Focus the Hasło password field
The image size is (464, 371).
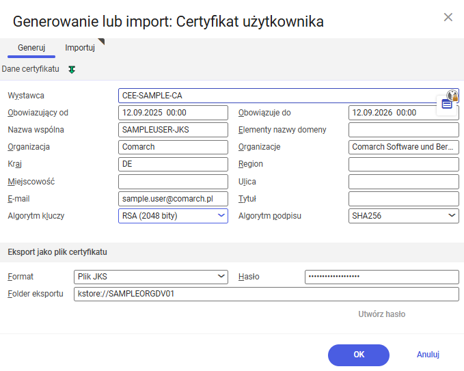381,277
